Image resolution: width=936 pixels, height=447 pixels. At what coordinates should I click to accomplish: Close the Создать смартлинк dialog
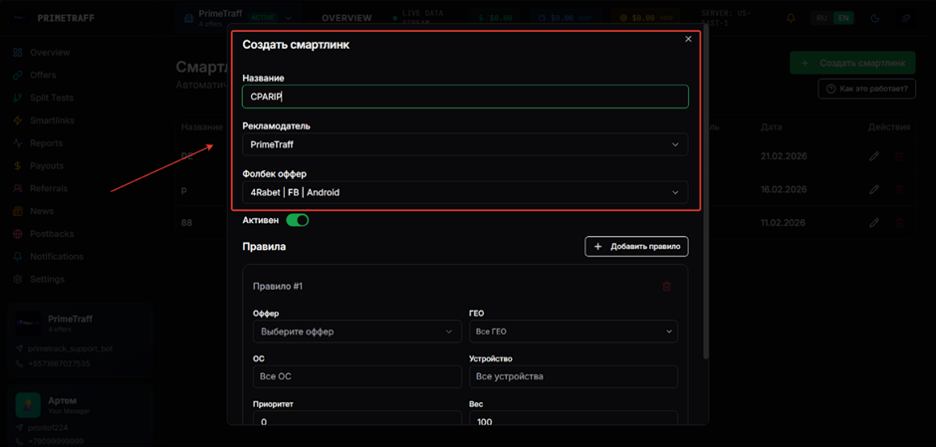(x=688, y=39)
